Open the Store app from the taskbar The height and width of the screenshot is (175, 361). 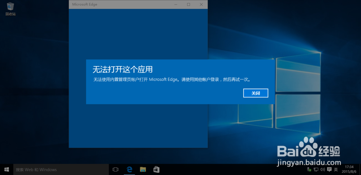coord(157,170)
